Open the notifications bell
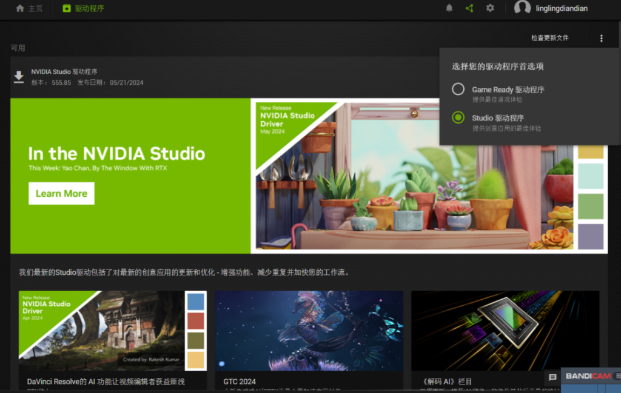Image resolution: width=621 pixels, height=393 pixels. (449, 8)
